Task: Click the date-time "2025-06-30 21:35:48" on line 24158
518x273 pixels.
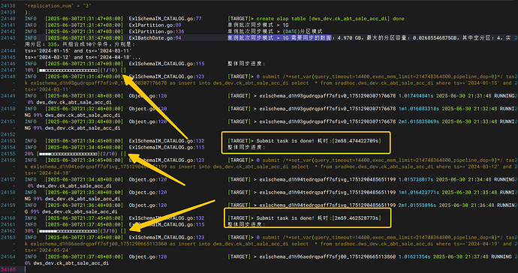Action: pyautogui.click(x=469, y=193)
